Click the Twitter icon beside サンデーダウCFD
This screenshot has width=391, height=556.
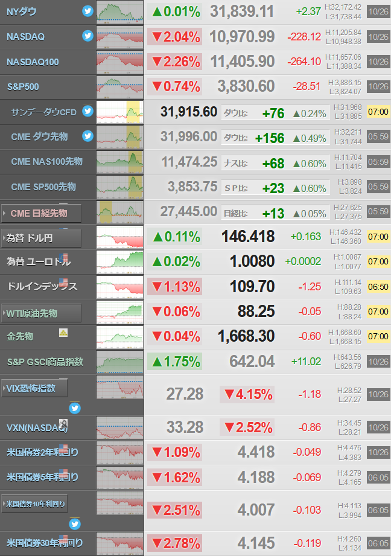tap(87, 111)
